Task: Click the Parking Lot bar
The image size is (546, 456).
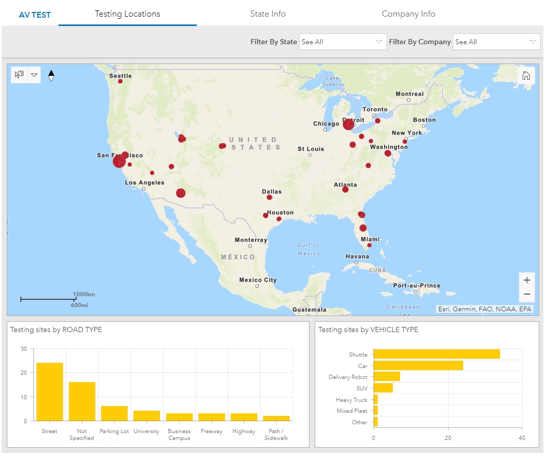Action: click(x=114, y=413)
